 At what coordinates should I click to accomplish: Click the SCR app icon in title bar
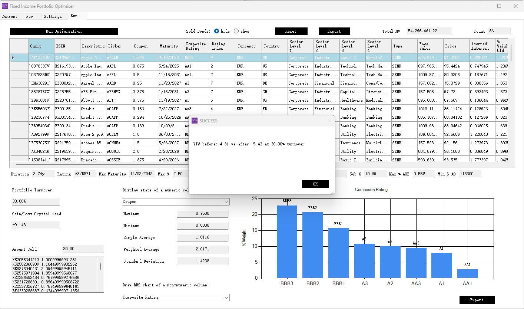click(x=5, y=6)
